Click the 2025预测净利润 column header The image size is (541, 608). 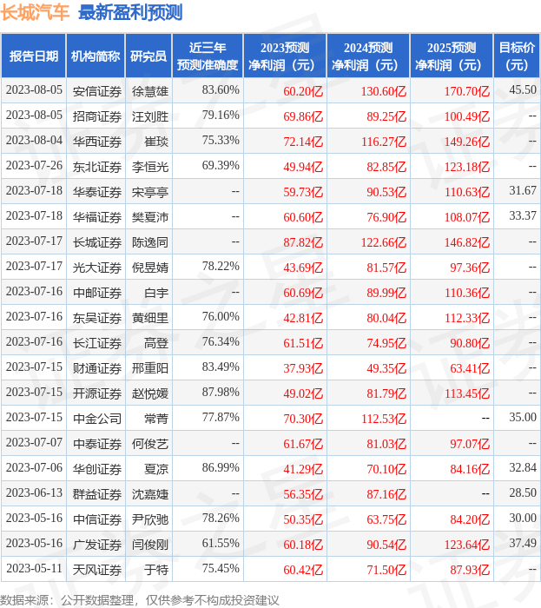point(452,56)
